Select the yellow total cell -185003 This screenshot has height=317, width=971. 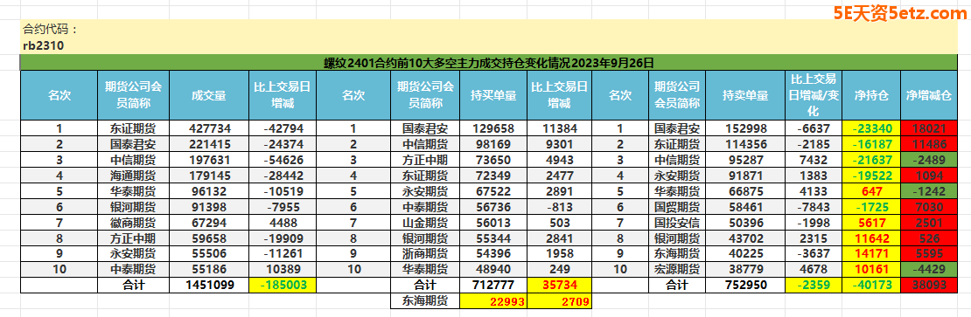[x=282, y=285]
